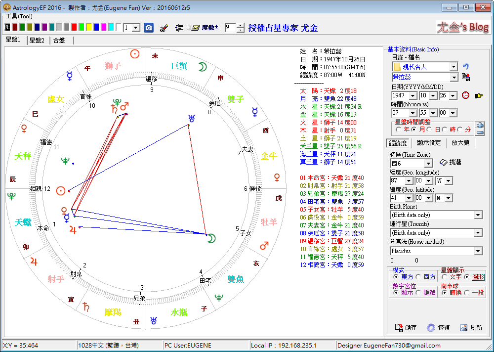This screenshot has width=494, height=352.
Task: Click the save-to-disk icon beside 希拉蕊
Action: (x=466, y=77)
